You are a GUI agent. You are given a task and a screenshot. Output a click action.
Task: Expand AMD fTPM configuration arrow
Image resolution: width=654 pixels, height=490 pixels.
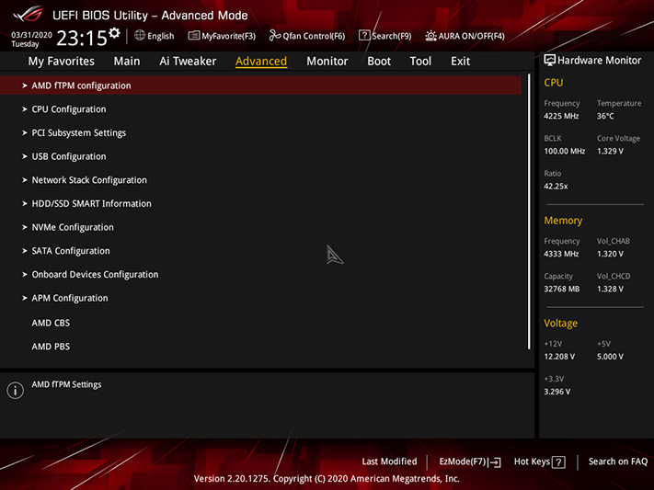point(25,85)
